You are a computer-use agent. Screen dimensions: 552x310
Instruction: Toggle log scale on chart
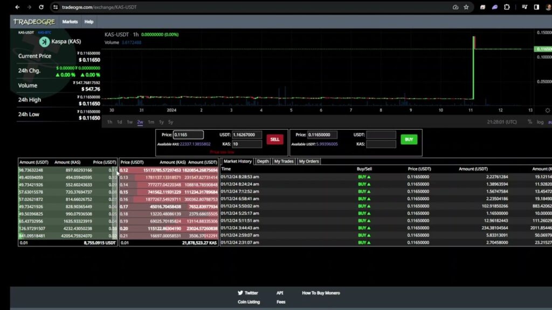pos(540,122)
